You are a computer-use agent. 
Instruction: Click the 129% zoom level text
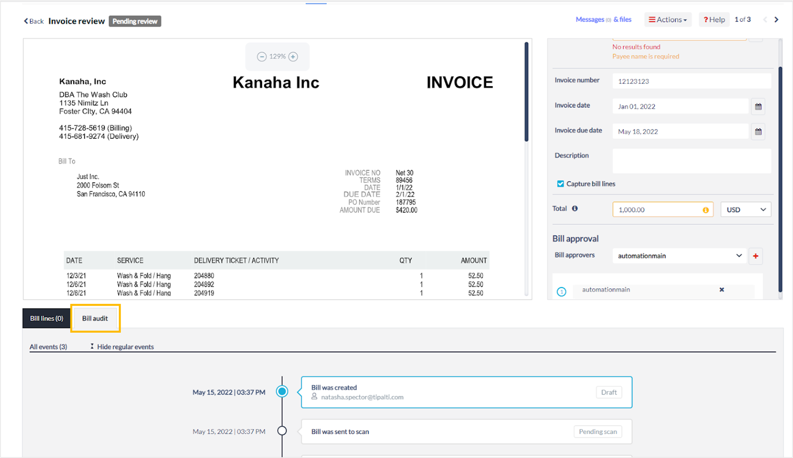click(277, 56)
